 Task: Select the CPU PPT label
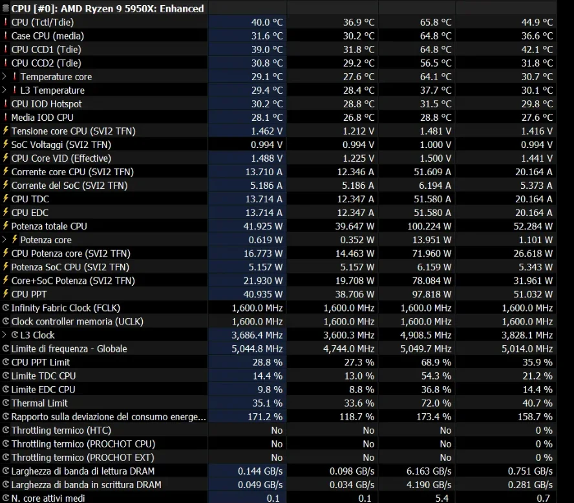coord(29,294)
